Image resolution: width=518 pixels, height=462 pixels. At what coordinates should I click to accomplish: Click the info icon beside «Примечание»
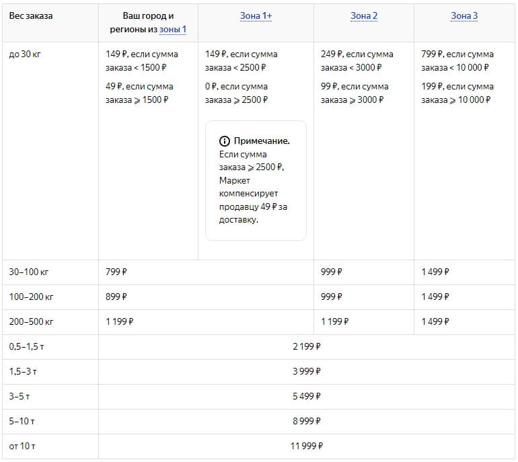[x=224, y=141]
